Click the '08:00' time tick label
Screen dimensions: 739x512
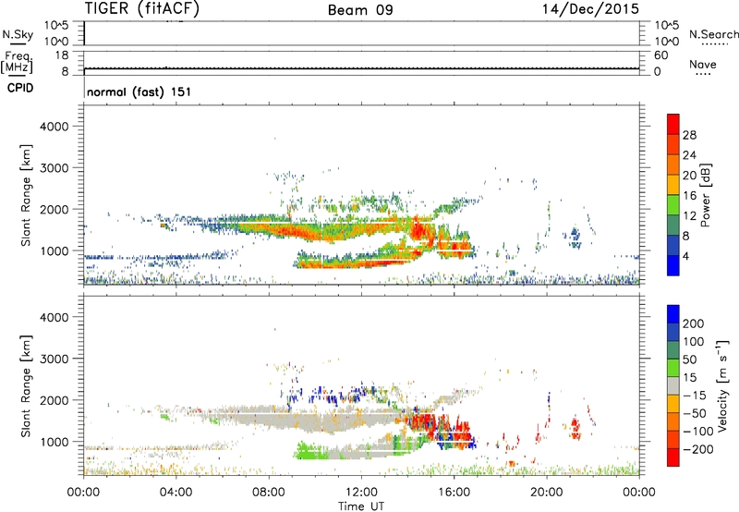[269, 493]
